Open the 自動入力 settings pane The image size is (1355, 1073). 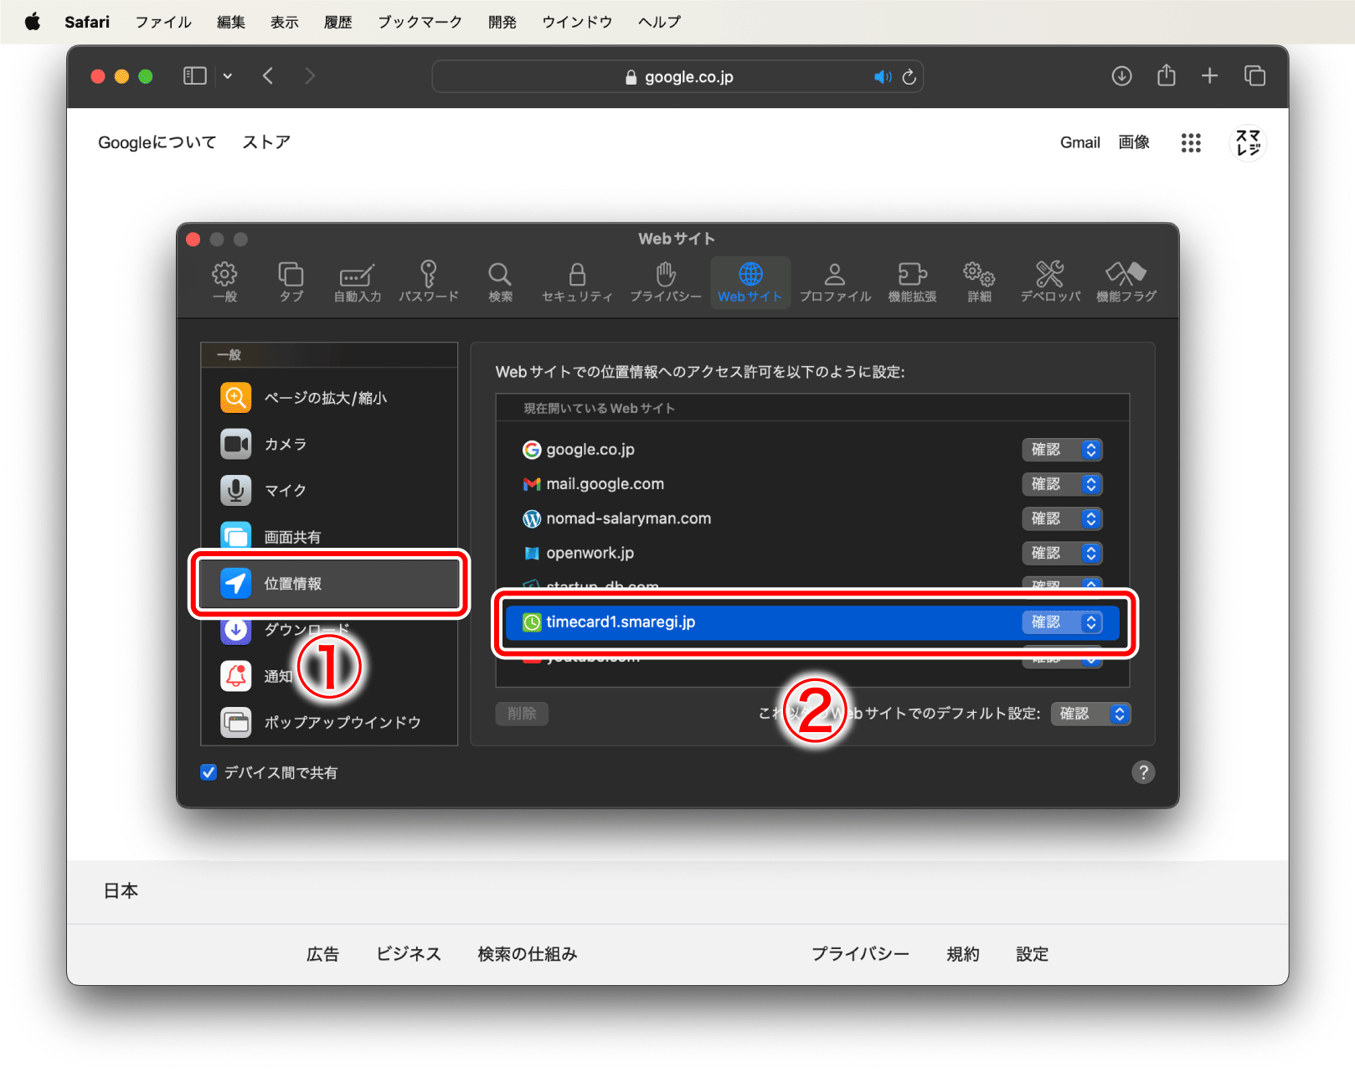coord(356,282)
